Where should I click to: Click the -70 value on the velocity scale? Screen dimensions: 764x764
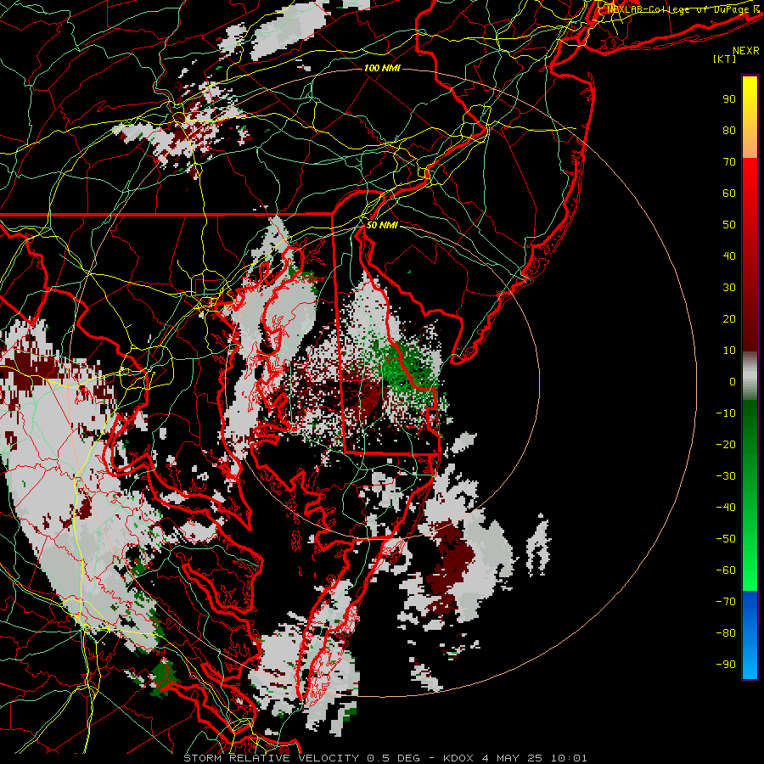coord(726,602)
